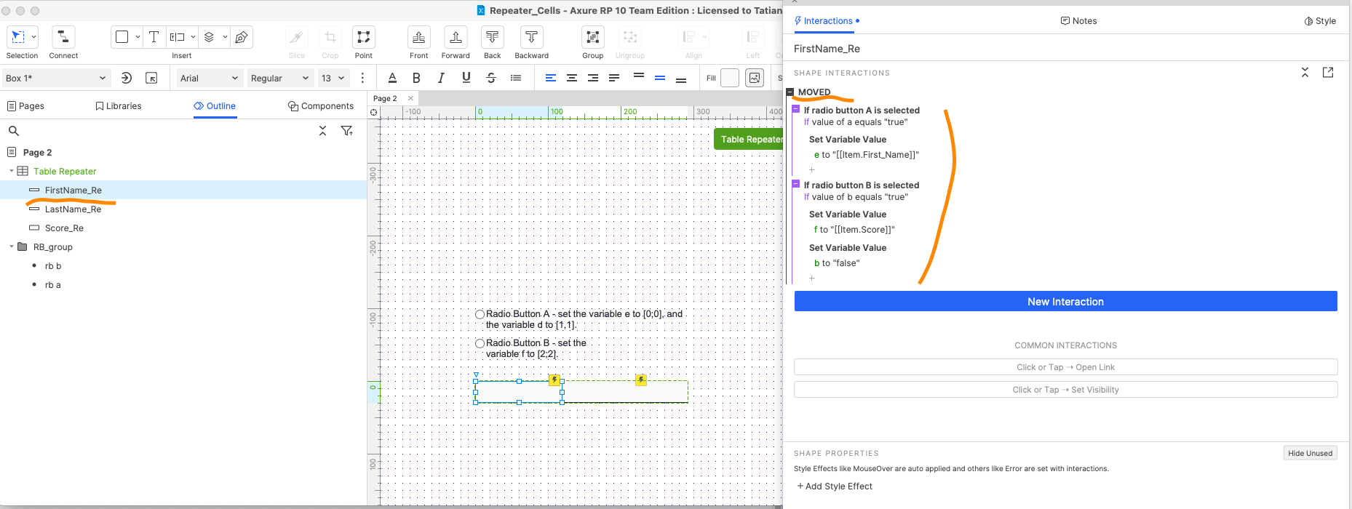Bring widget to Front

coord(418,37)
